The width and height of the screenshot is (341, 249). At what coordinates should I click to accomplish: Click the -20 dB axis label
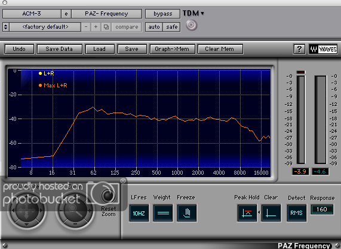13,95
